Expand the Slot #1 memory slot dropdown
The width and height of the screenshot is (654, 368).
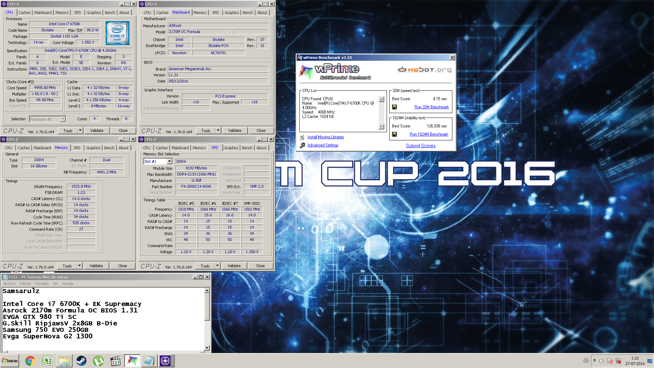click(169, 162)
